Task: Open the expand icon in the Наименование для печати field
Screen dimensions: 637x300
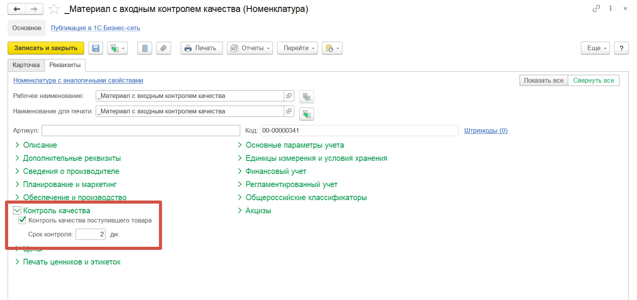Action: click(289, 111)
